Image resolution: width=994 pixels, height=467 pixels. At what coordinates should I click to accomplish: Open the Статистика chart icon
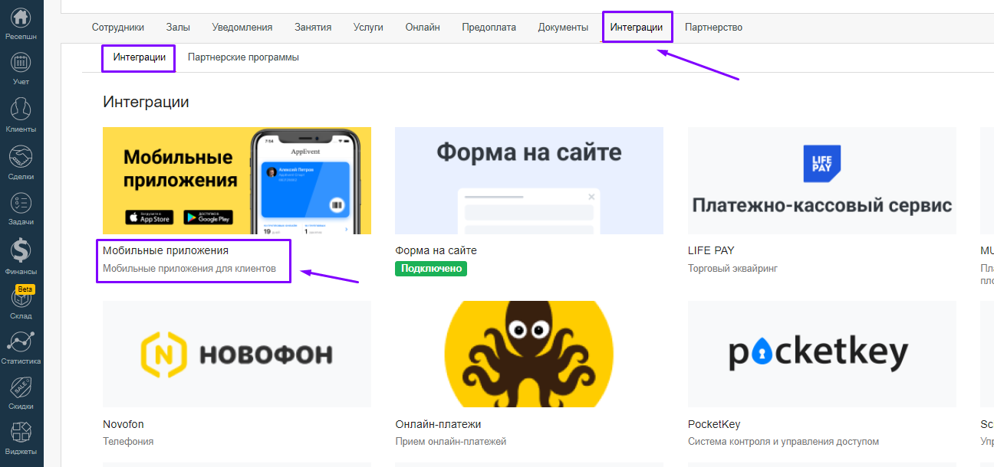(21, 341)
